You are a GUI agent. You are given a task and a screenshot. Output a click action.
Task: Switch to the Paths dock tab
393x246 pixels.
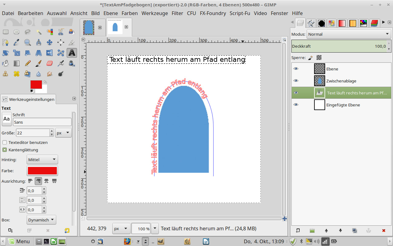pyautogui.click(x=311, y=23)
